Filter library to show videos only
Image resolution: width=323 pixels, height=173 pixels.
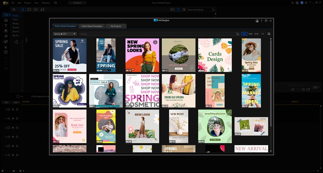29,9
